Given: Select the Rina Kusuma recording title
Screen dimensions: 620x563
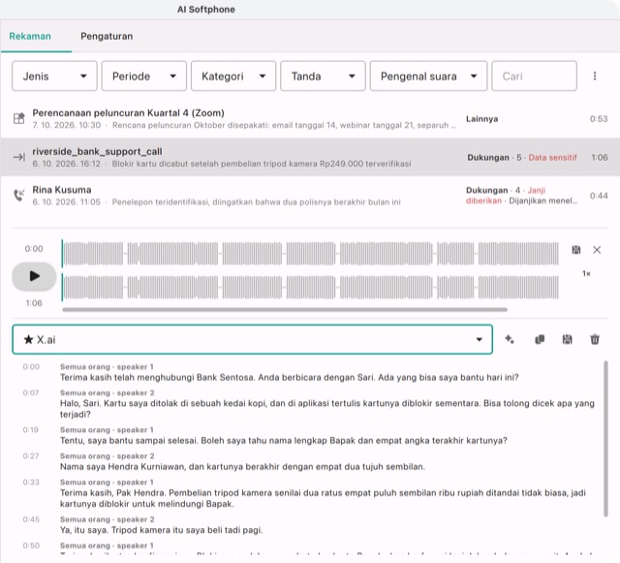Looking at the screenshot, I should (x=62, y=190).
